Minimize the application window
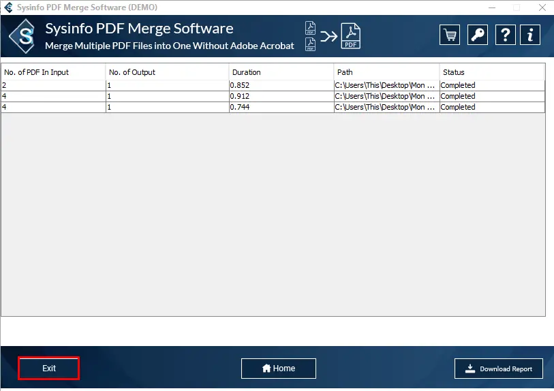 click(492, 7)
